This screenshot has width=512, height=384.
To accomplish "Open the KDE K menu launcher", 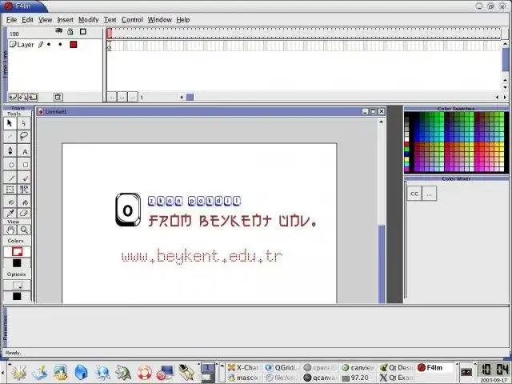I will [19, 372].
